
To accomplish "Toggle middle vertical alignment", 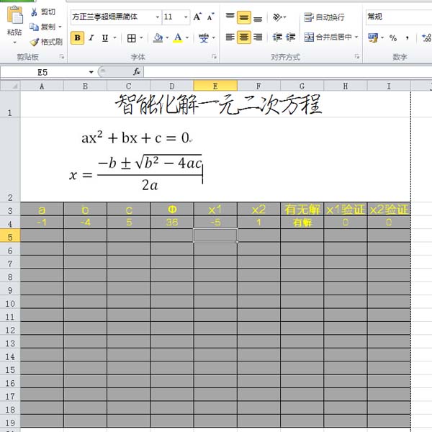I will click(244, 17).
